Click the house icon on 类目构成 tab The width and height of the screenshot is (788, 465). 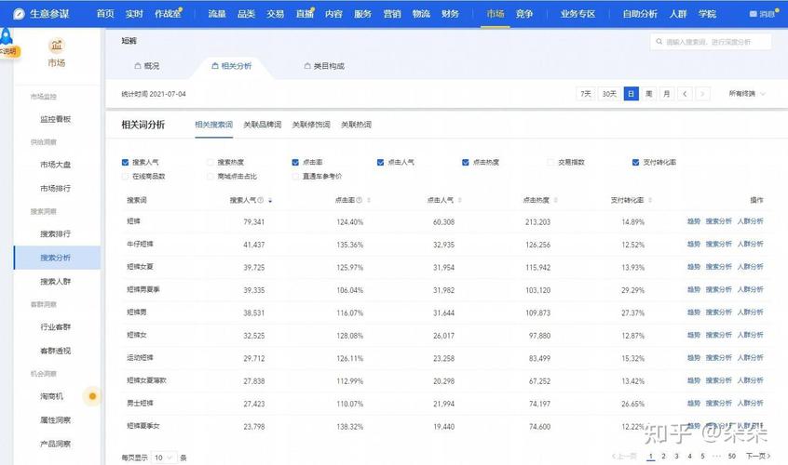[x=307, y=66]
